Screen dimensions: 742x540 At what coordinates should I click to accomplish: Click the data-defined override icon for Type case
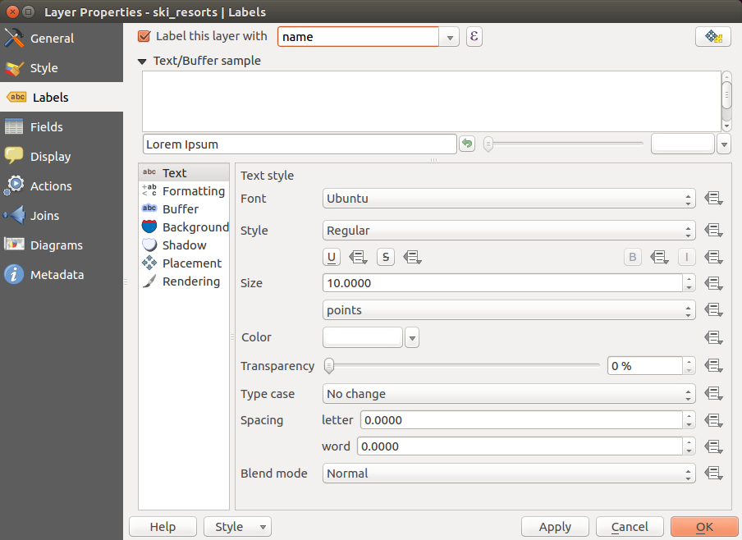tap(712, 394)
